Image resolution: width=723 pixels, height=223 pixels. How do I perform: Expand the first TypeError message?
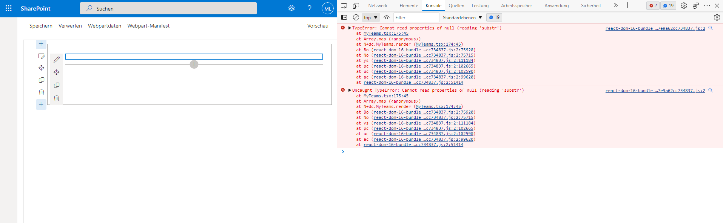pos(350,28)
